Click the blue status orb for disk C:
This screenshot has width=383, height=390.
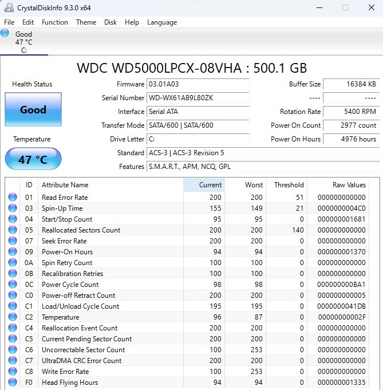pos(5,33)
